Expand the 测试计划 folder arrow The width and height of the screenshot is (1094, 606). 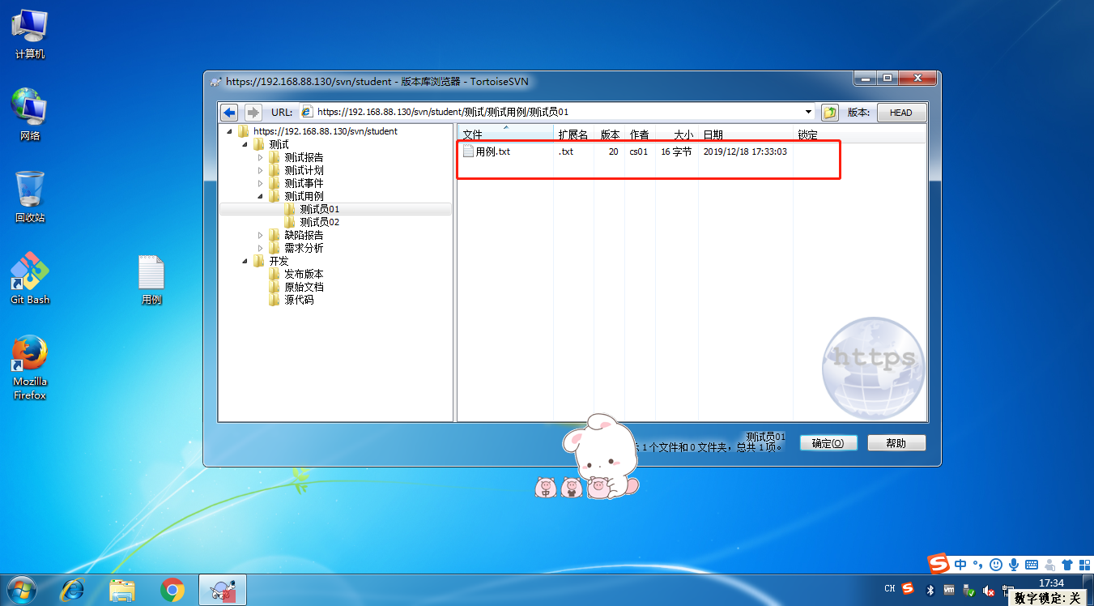point(261,170)
